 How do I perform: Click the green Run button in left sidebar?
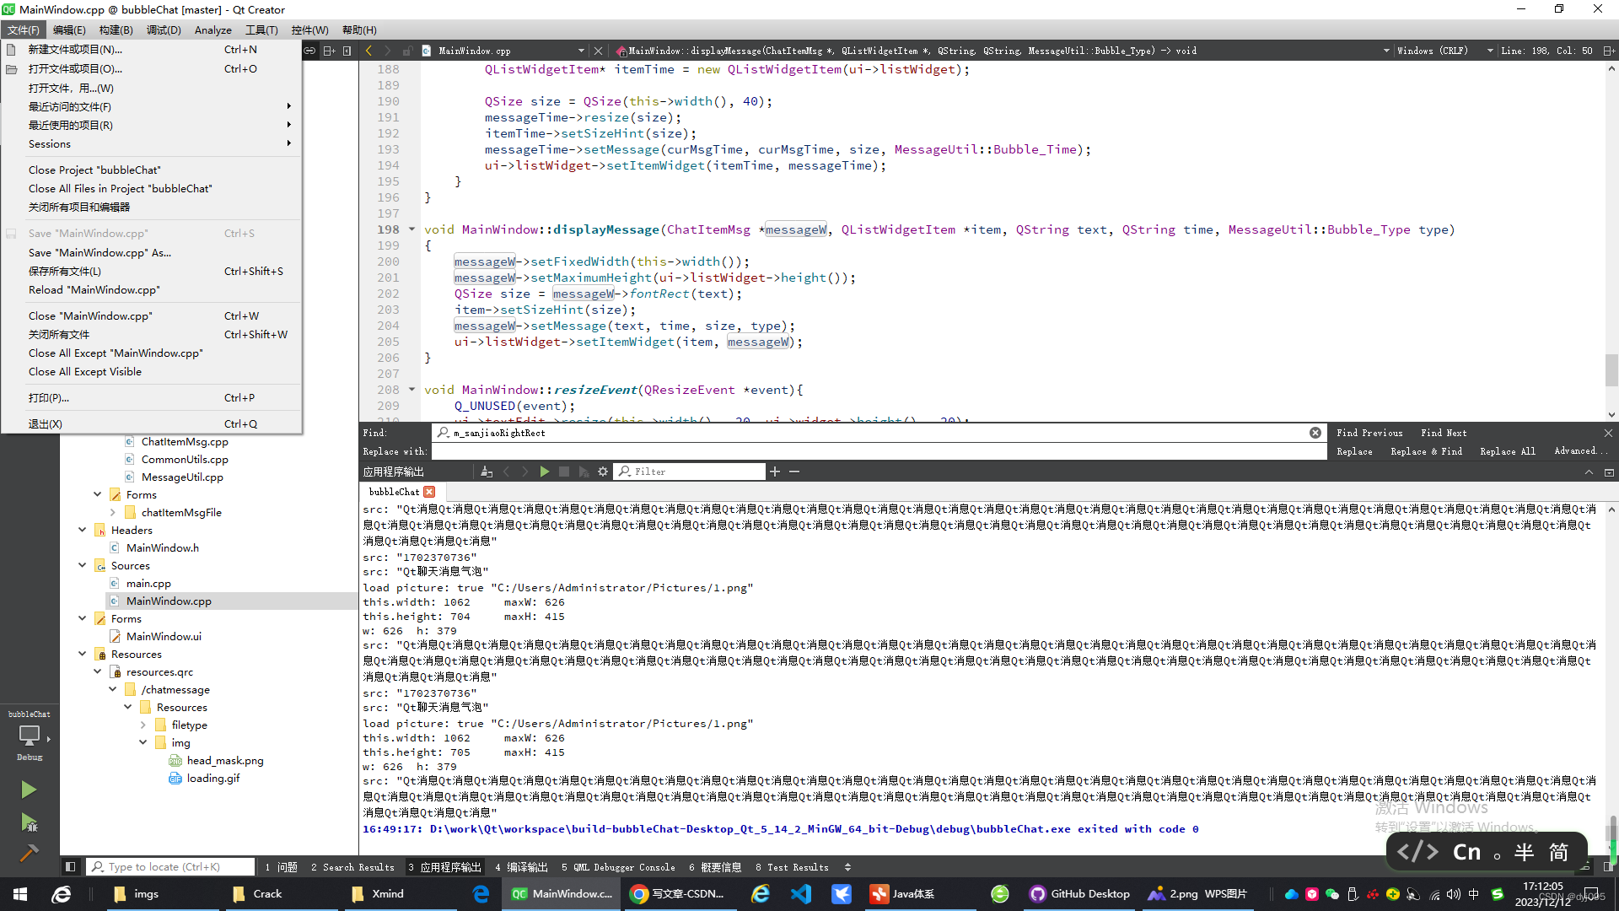28,790
